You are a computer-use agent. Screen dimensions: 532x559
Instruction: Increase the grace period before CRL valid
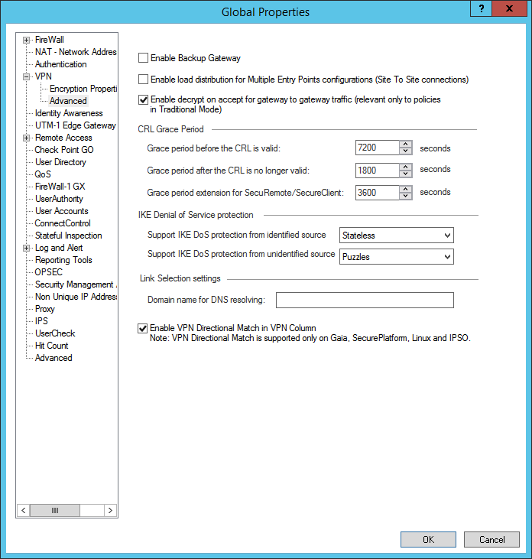[406, 145]
